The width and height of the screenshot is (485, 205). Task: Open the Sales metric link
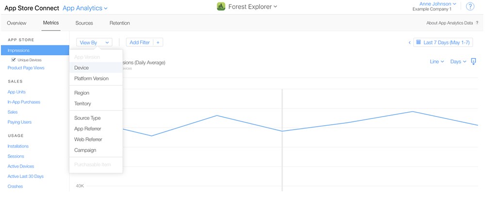(x=13, y=112)
